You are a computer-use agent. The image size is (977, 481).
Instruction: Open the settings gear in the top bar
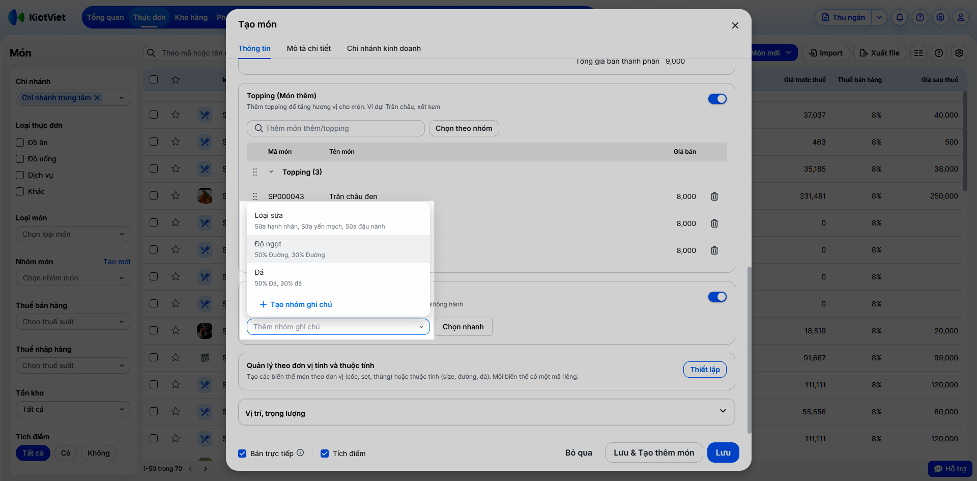[940, 17]
